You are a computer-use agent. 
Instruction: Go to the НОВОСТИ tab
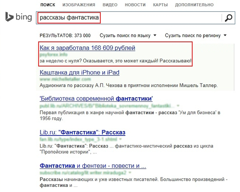click(135, 5)
